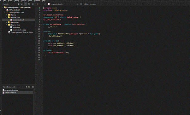Open the Select Symbol dropdown
This screenshot has height=115, width=190.
[x=90, y=4]
